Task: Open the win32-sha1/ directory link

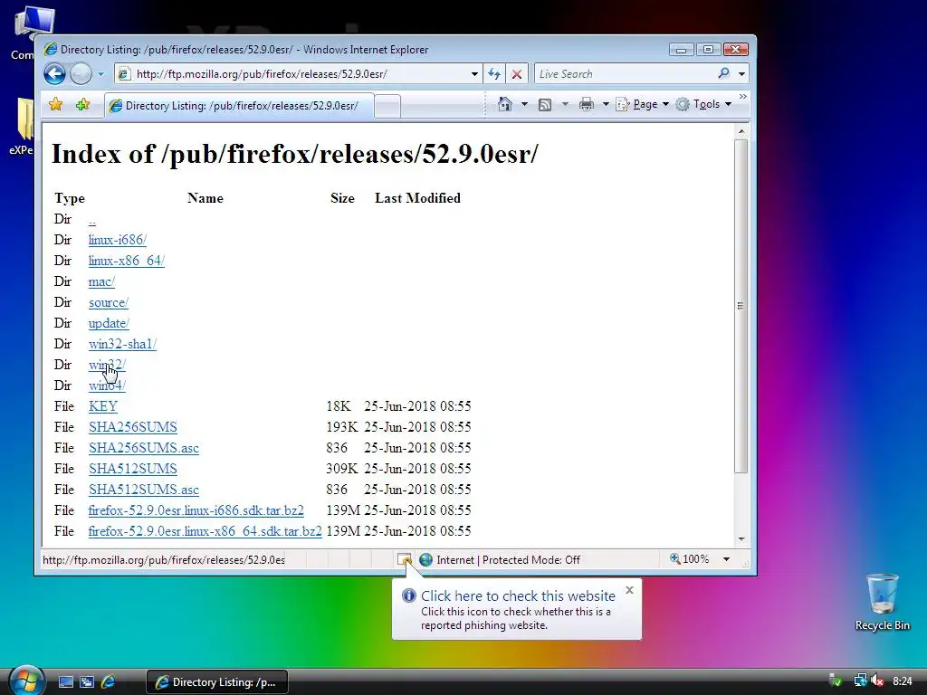Action: point(122,344)
